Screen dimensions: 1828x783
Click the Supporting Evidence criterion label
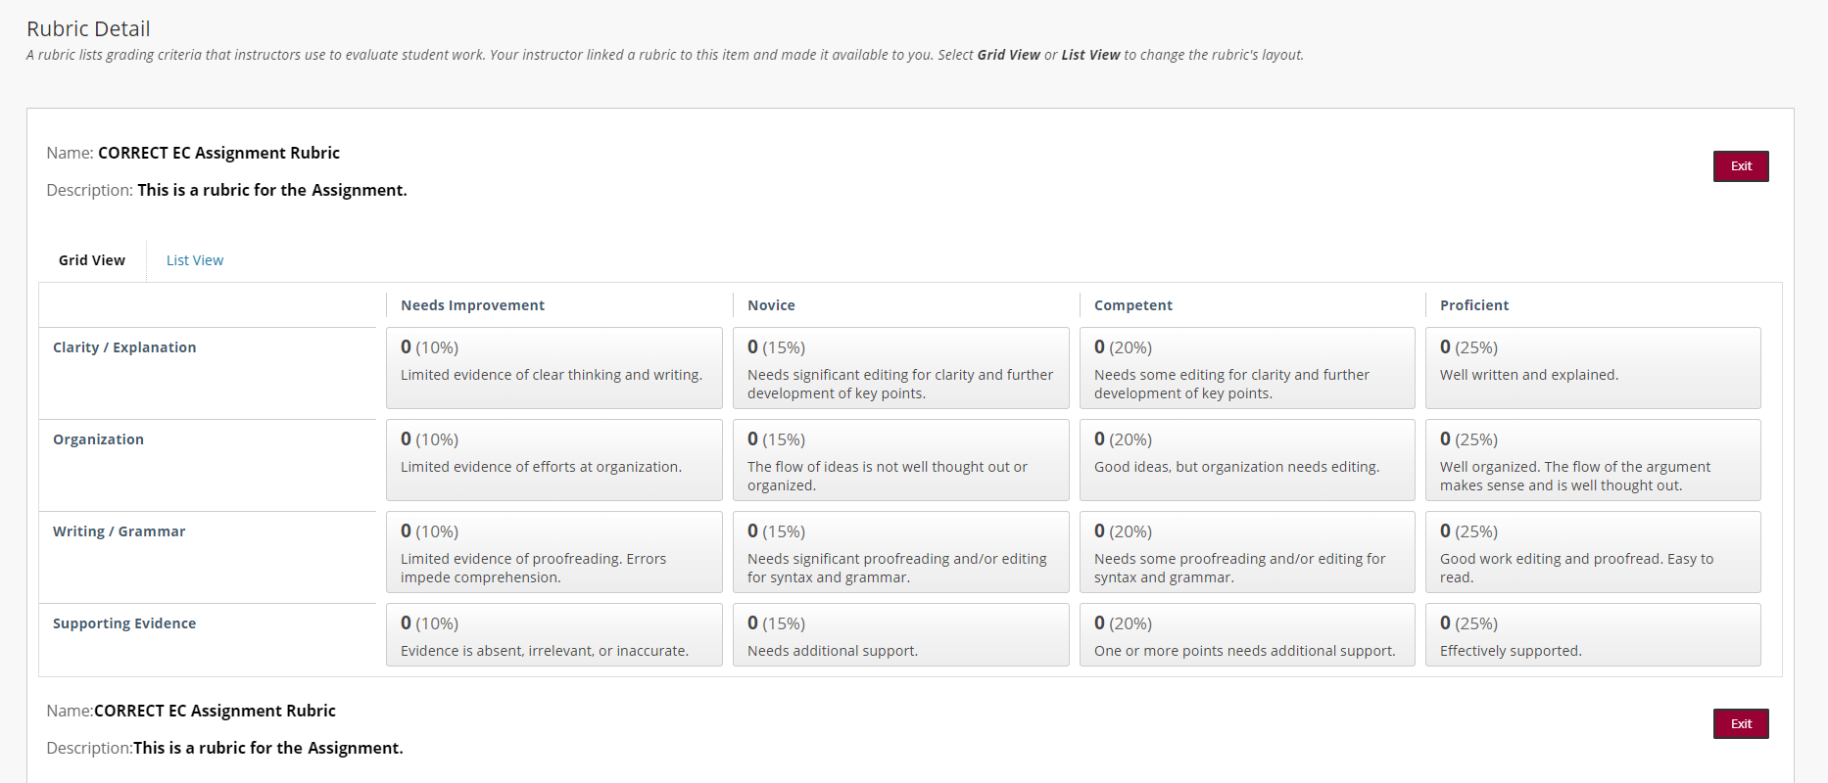tap(124, 623)
